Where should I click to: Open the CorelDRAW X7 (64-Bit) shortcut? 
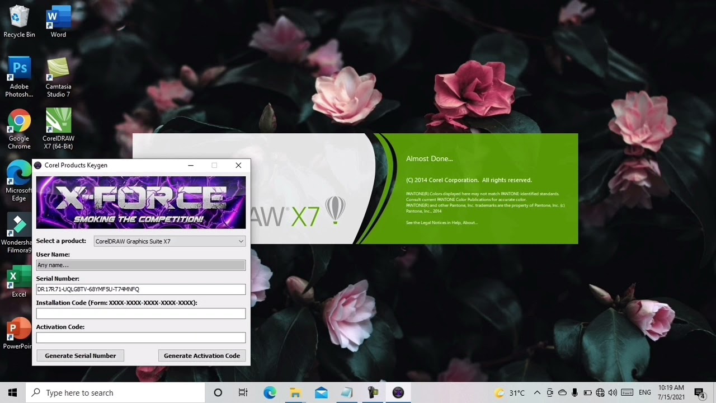tap(58, 129)
